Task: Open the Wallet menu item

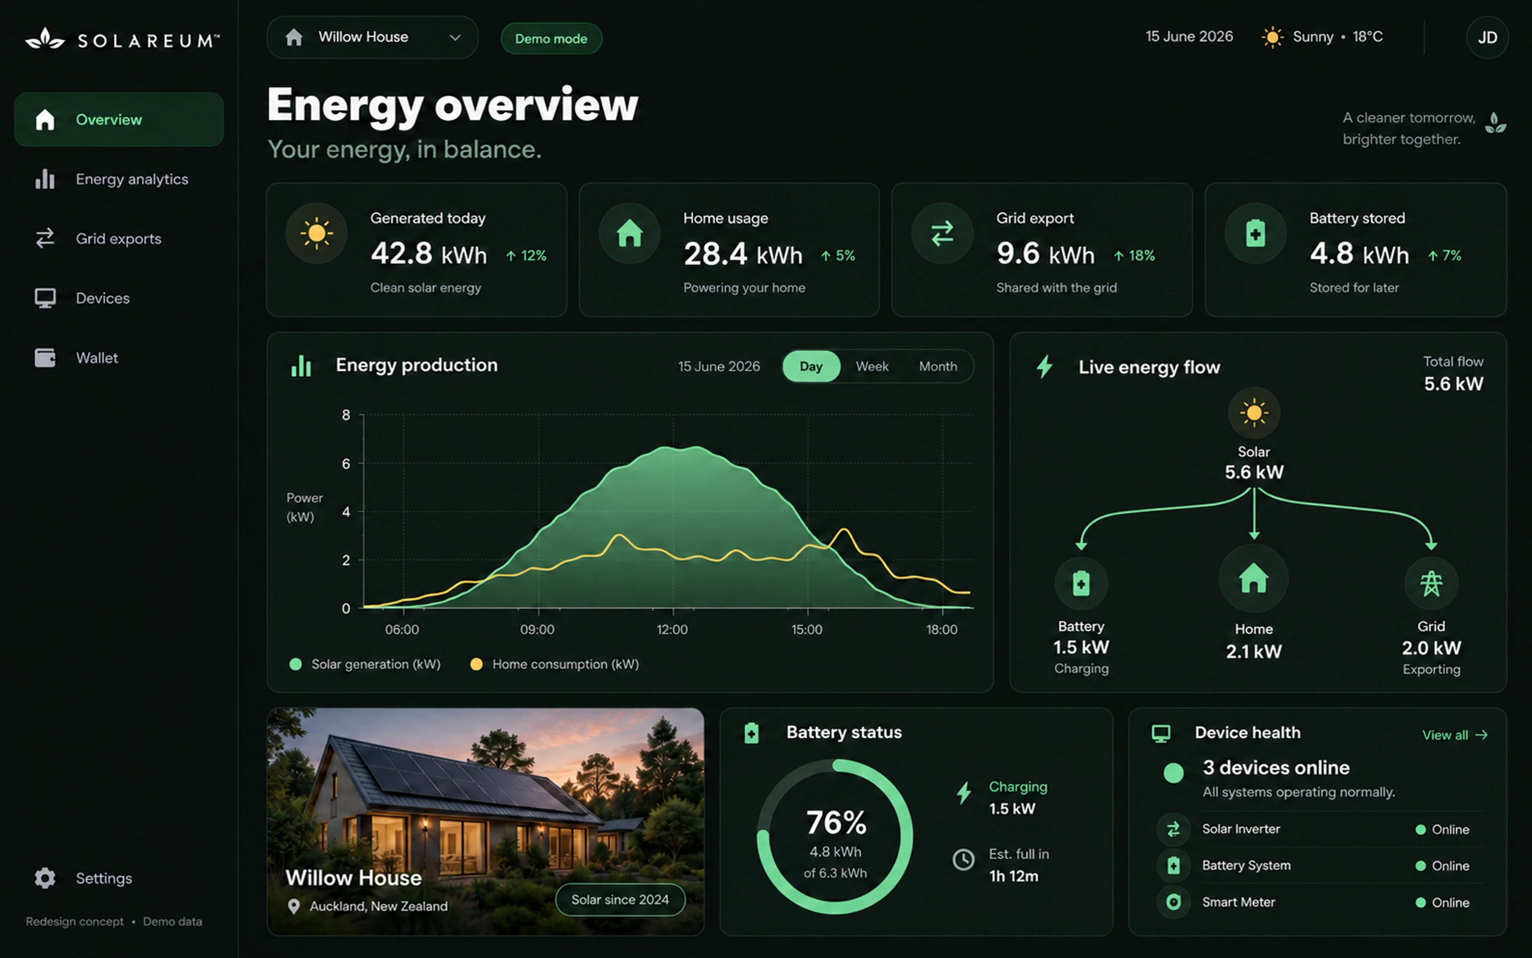Action: coord(119,357)
